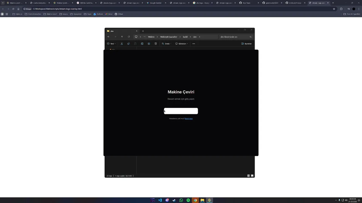The image size is (362, 203).
Task: Open a new Explorer tab with plus
Action: click(x=143, y=31)
